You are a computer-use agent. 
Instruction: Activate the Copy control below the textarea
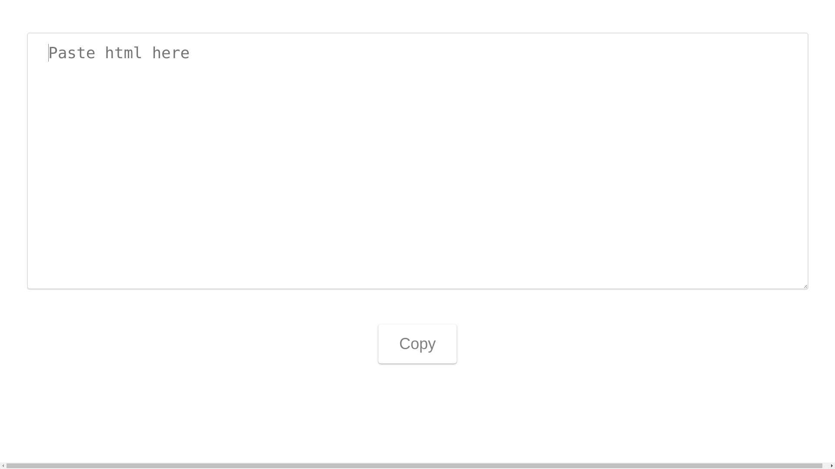[x=417, y=343]
